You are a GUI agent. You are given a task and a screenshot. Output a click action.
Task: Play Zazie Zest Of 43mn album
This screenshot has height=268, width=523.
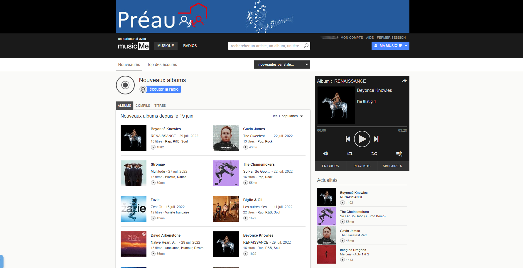(x=153, y=218)
